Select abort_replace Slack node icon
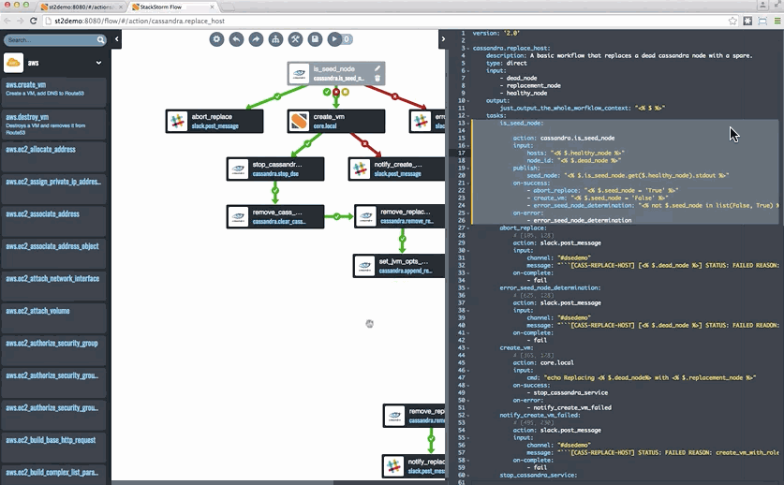The height and width of the screenshot is (485, 784). (177, 121)
